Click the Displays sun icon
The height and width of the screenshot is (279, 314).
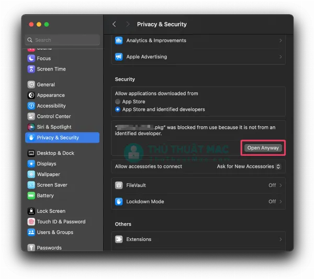tap(31, 164)
